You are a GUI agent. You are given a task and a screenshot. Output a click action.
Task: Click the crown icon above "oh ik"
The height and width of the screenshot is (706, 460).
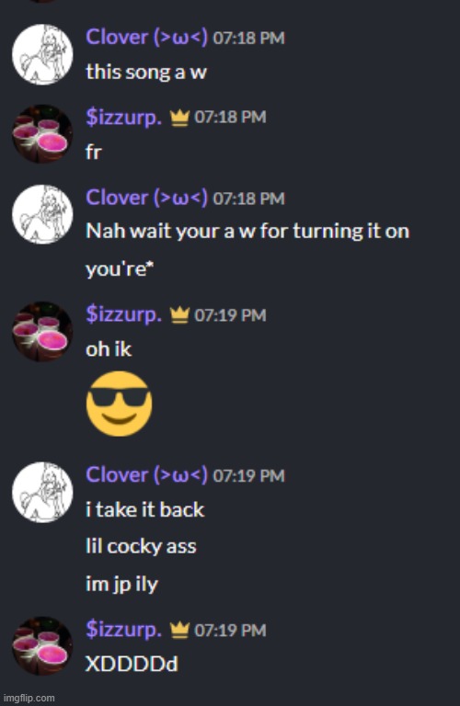tap(179, 315)
